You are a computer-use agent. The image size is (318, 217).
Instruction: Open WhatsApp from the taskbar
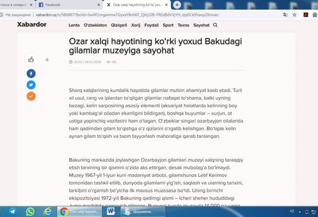30,211
